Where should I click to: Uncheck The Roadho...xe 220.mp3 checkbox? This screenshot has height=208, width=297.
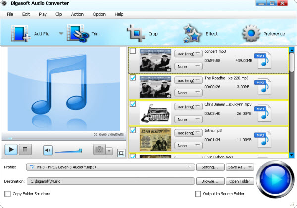pos(133,78)
